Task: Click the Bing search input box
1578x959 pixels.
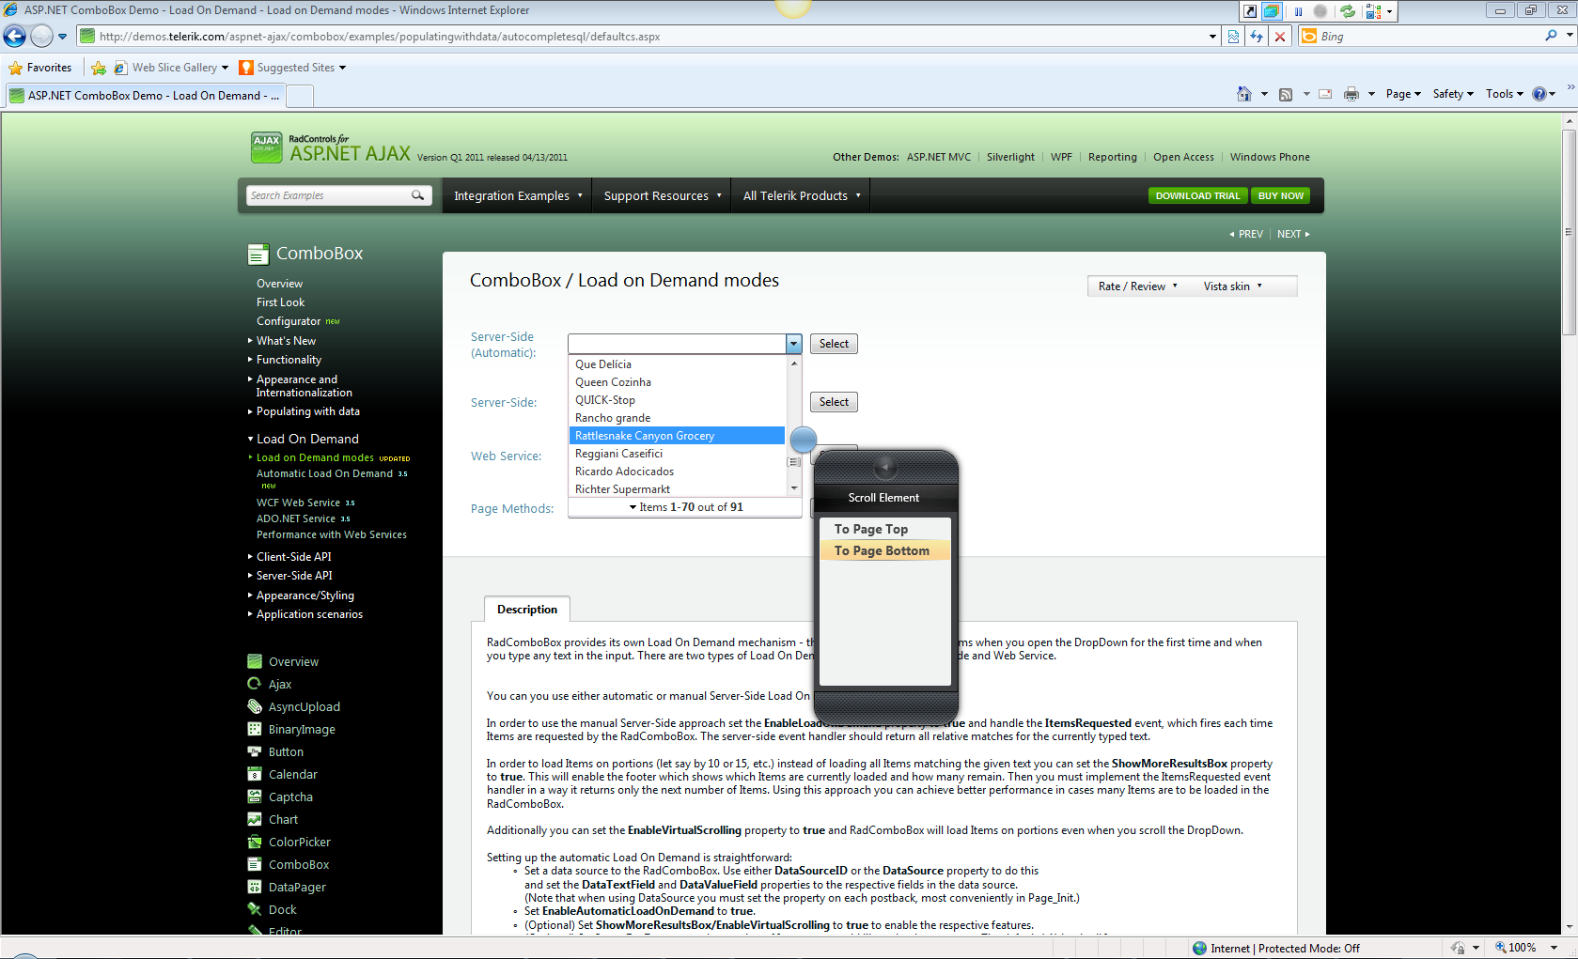Action: click(x=1429, y=37)
